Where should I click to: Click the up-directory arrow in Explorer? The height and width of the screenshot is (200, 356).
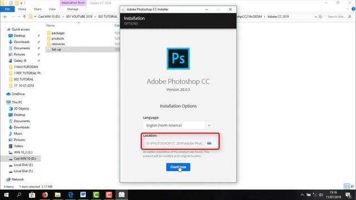[x=24, y=17]
